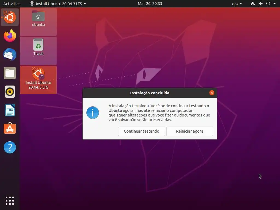The width and height of the screenshot is (280, 210).
Task: Open the Help icon in dock
Action: (10, 147)
